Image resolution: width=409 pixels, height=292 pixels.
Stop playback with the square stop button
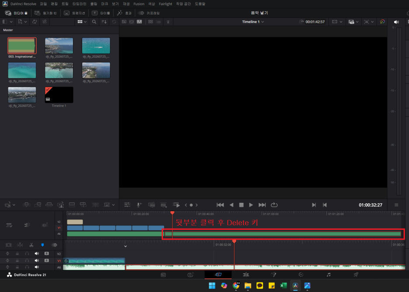[x=241, y=205]
